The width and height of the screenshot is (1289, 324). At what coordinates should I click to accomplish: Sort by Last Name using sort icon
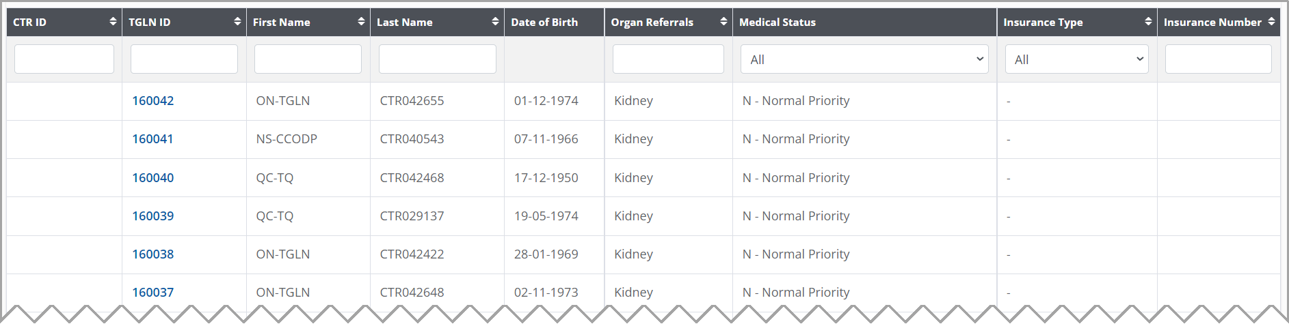point(495,22)
